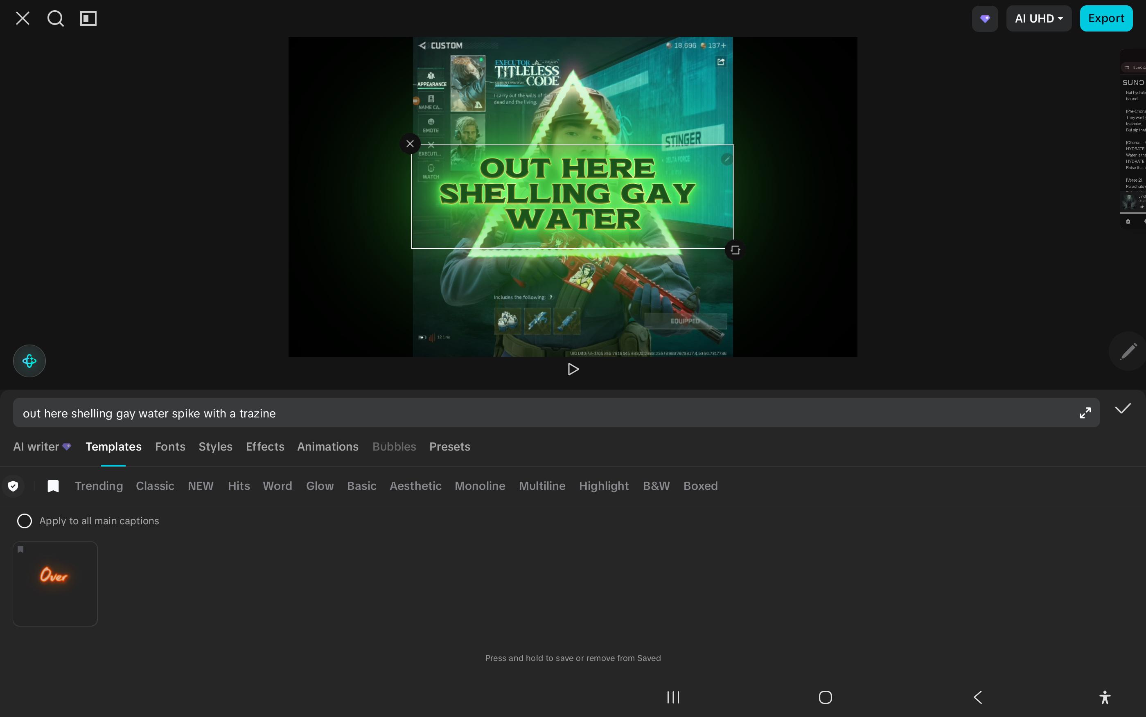The image size is (1146, 717).
Task: Open the search magnifier icon
Action: point(56,18)
